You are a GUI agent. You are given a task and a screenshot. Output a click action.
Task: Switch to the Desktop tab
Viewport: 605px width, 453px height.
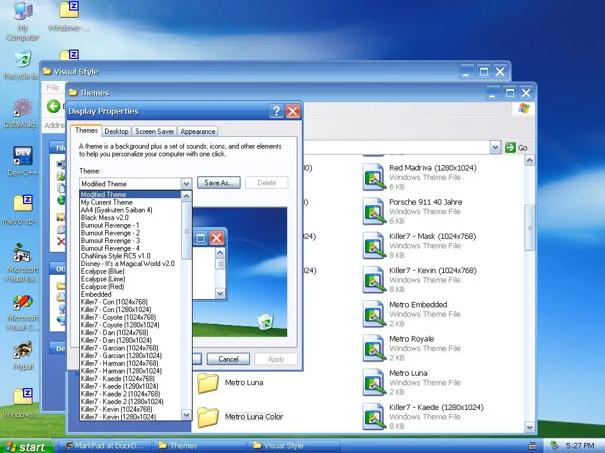[x=116, y=132]
